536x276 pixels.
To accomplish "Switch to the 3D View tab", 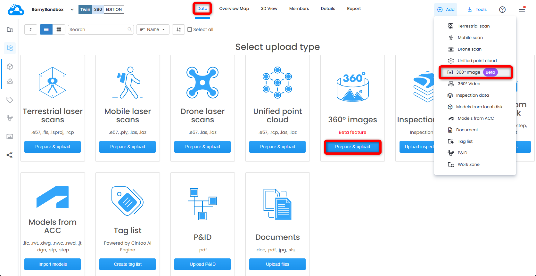I will [x=269, y=9].
